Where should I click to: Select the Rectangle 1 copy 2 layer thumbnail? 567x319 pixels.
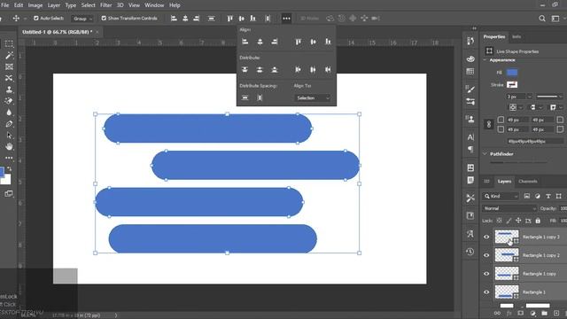506,255
